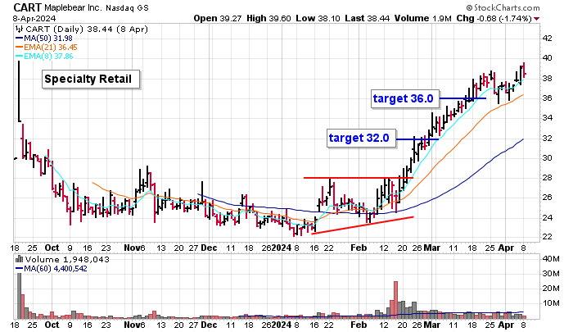Click the 32 price axis label
The height and width of the screenshot is (332, 573).
point(547,138)
